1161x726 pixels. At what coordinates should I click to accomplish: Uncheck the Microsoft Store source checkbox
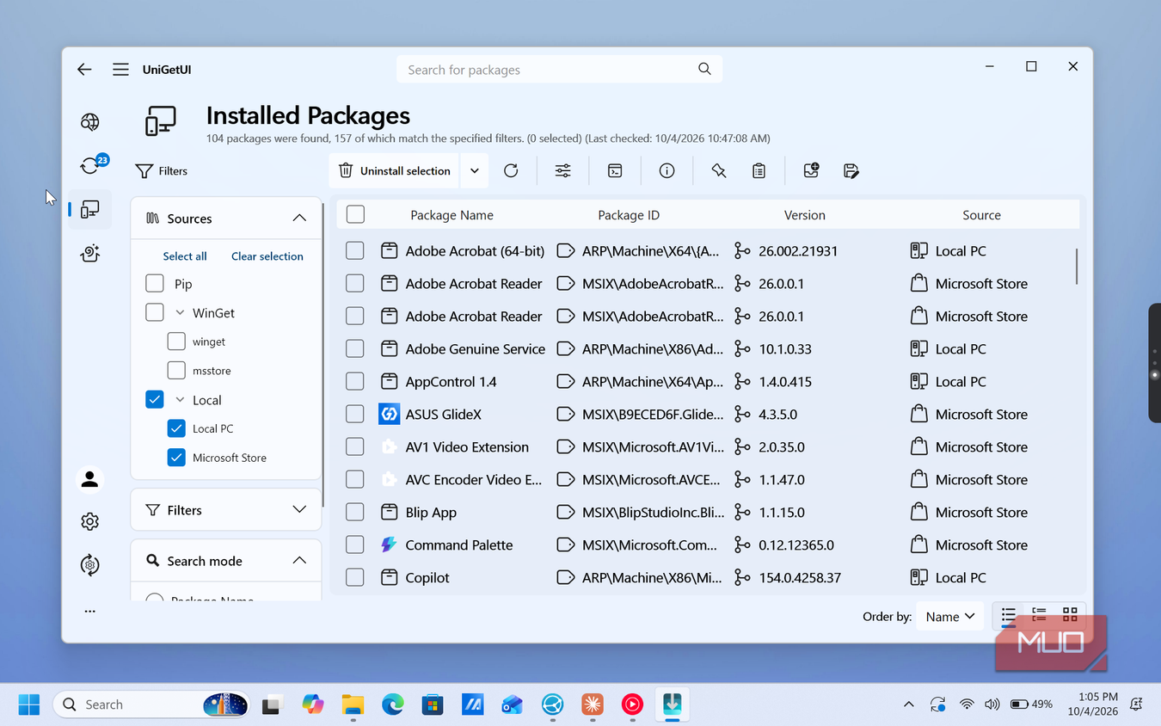176,458
